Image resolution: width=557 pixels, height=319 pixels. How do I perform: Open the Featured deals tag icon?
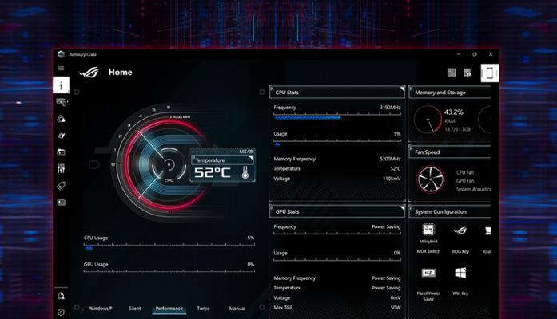pos(61,185)
